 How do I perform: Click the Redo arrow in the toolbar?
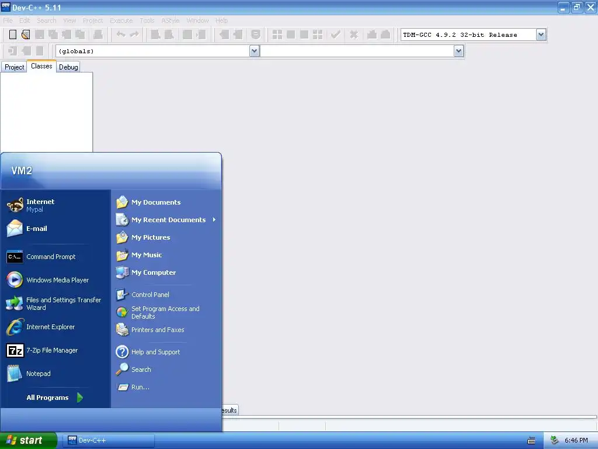pos(134,34)
